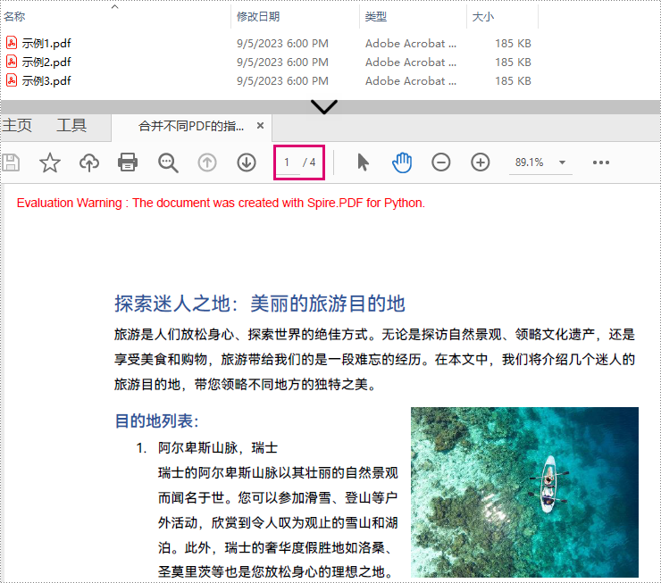Click the PDF icon of 示例3.pdf
The width and height of the screenshot is (661, 583).
tap(12, 80)
